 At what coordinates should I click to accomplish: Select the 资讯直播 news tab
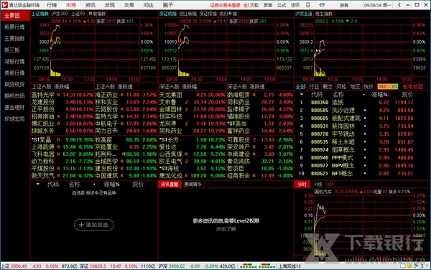click(x=170, y=185)
